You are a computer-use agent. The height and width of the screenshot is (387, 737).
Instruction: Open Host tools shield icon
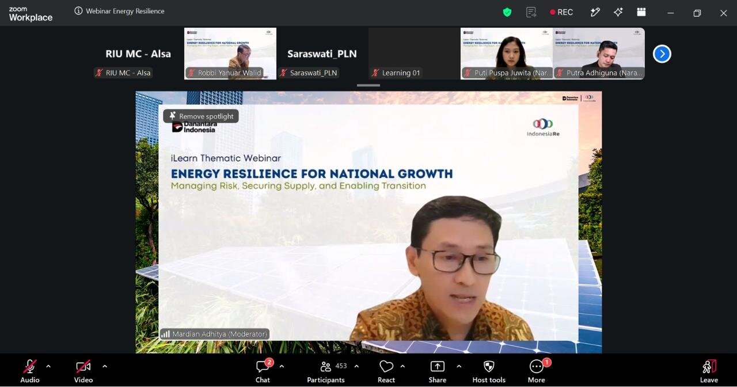coord(489,371)
